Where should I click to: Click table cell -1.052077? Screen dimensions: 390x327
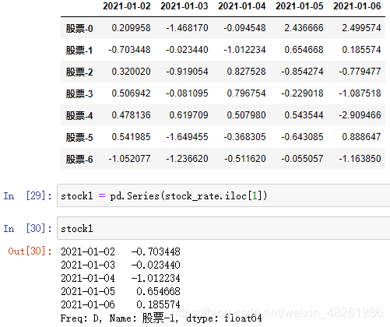tap(129, 159)
